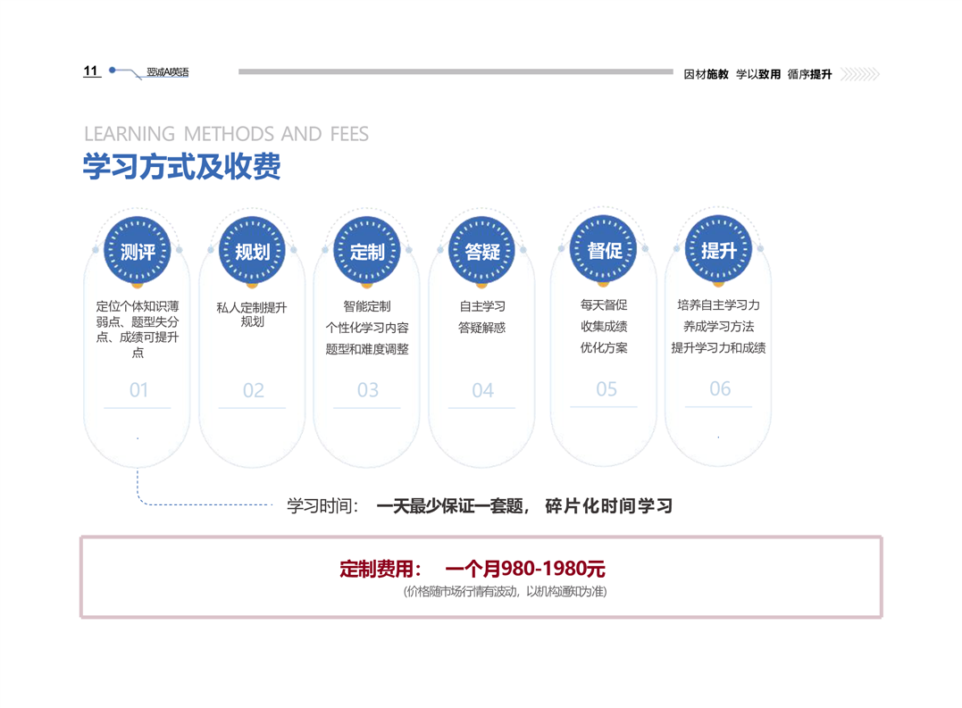Click the 学习方式及收费 heading

coord(182,167)
